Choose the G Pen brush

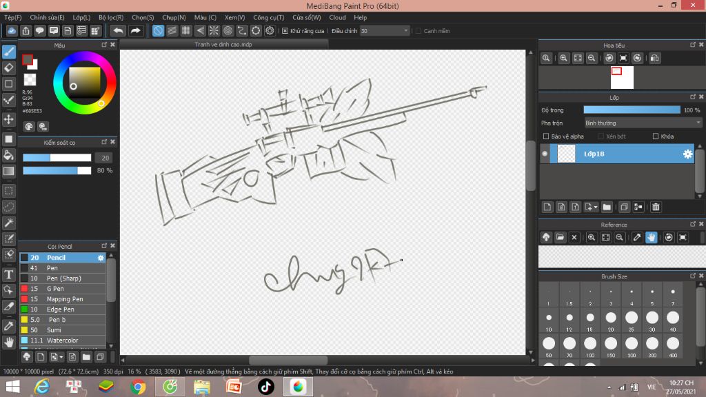point(55,289)
